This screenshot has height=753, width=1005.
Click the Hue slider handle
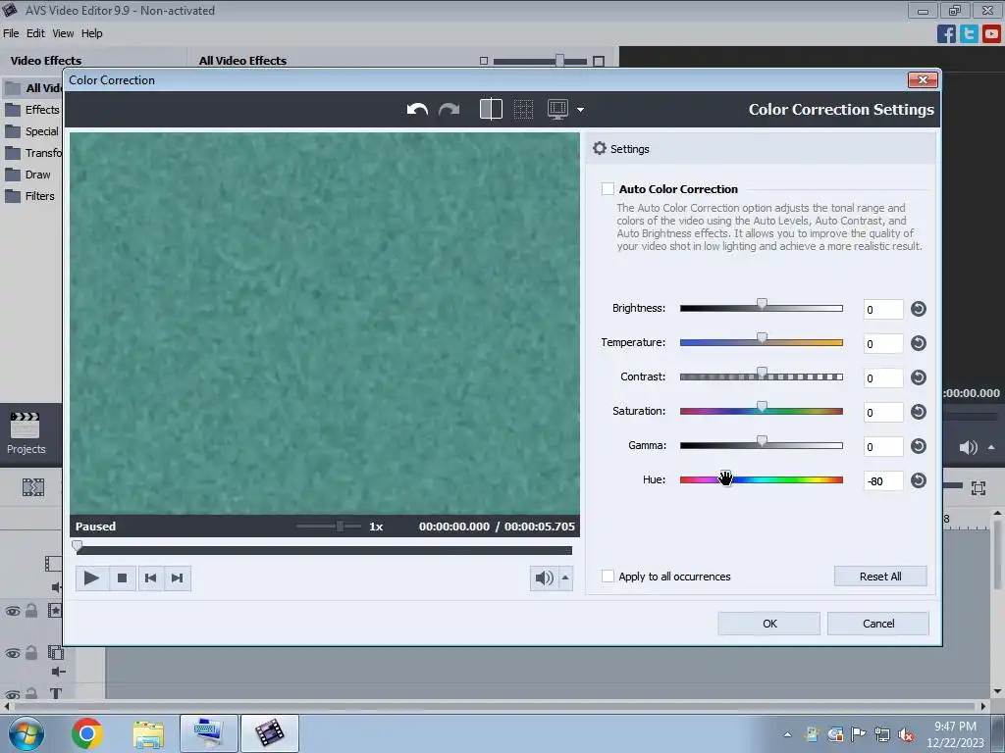pyautogui.click(x=725, y=477)
